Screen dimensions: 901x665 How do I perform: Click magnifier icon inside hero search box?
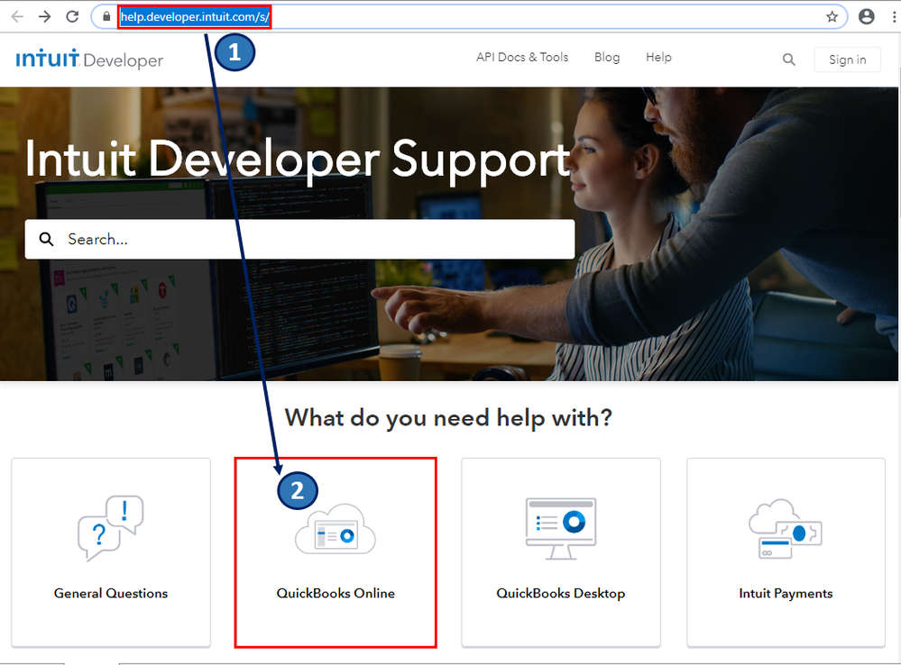[47, 239]
